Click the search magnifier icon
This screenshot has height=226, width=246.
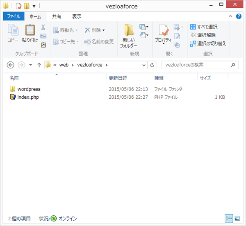(233, 65)
